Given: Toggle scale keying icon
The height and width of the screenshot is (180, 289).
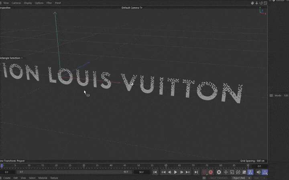Looking at the screenshot, I should point(232,172).
